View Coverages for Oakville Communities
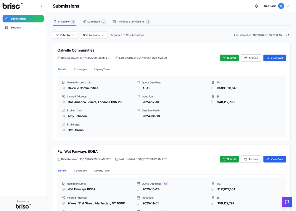Screen dimensions: 296x211 point(80,69)
